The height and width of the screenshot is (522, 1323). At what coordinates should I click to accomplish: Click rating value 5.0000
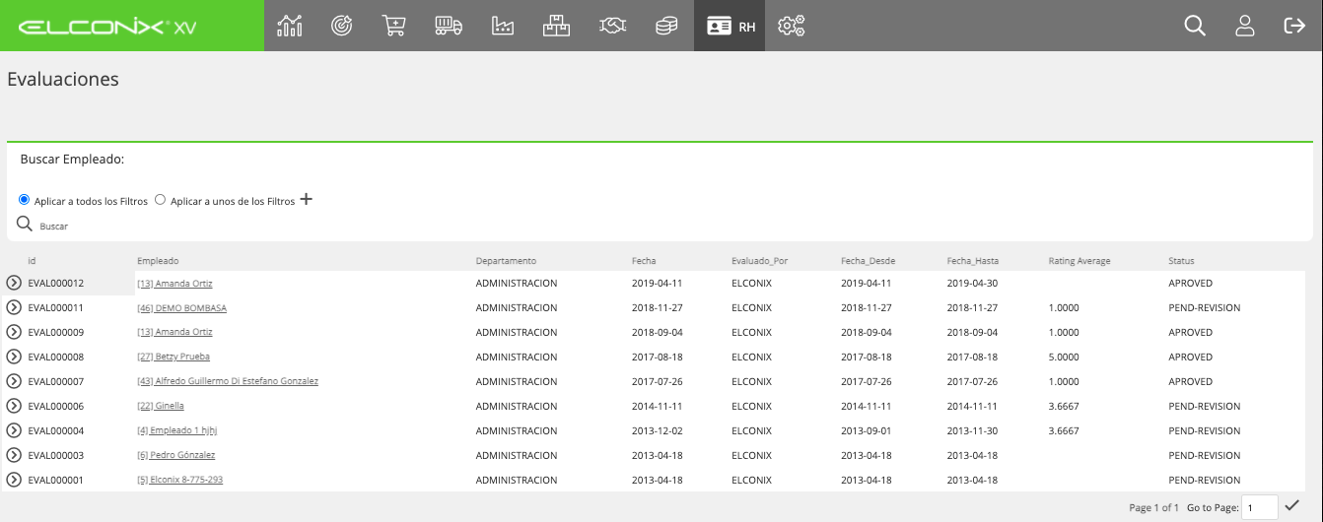1064,358
